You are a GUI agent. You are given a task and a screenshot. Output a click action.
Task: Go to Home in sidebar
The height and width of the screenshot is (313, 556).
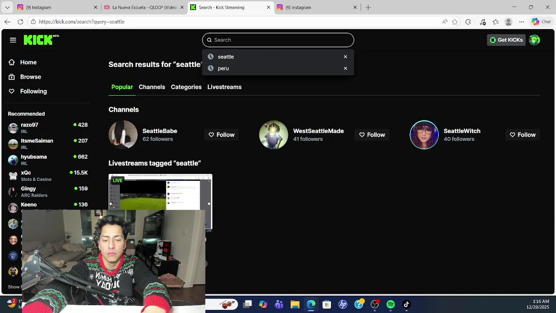28,62
